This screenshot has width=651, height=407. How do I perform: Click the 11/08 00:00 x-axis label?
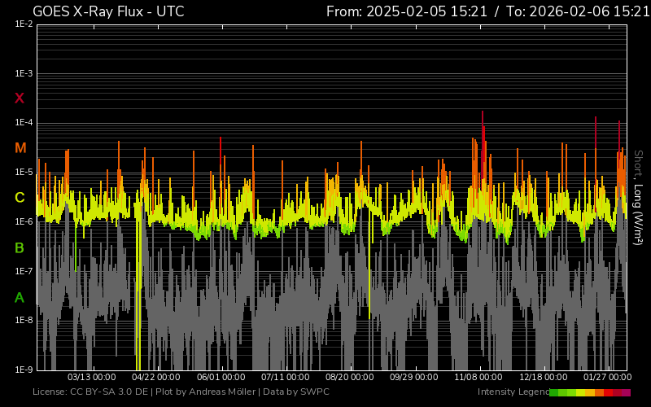[478, 378]
